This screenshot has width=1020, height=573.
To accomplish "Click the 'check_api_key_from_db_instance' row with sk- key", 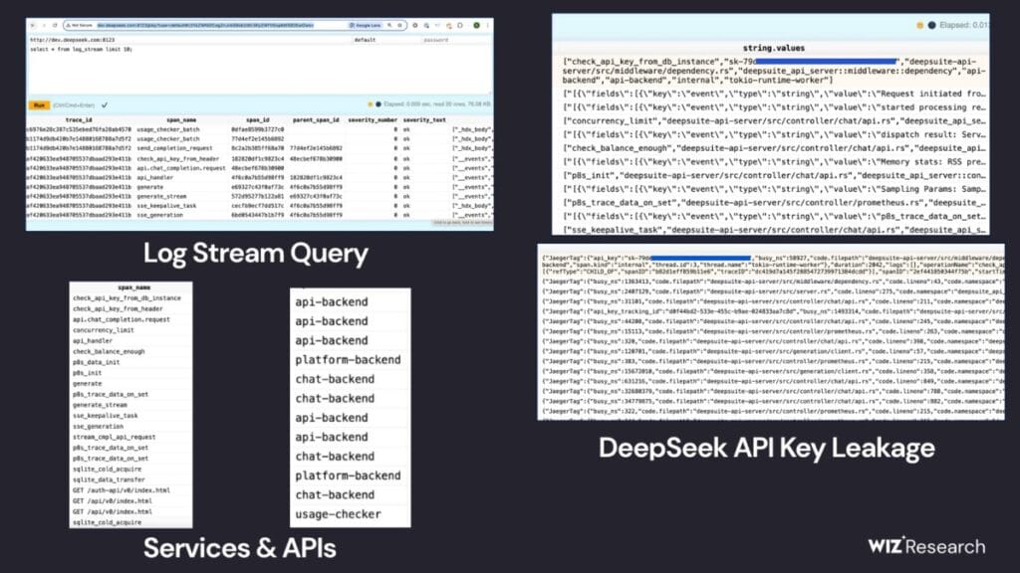I will pyautogui.click(x=773, y=71).
